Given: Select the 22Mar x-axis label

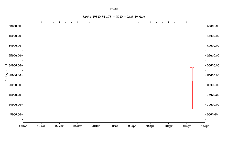Looking at the screenshot, I should [59, 126].
